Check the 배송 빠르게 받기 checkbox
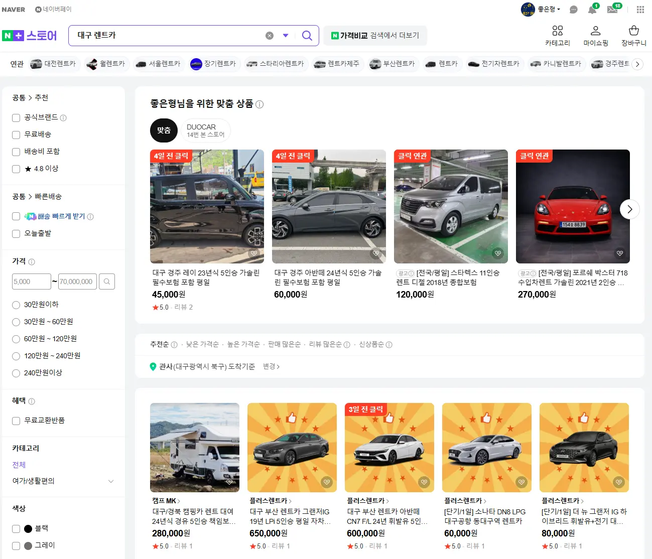This screenshot has height=559, width=652. 16,216
